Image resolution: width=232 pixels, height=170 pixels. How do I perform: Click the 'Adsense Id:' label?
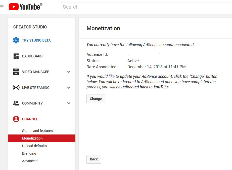pos(97,54)
